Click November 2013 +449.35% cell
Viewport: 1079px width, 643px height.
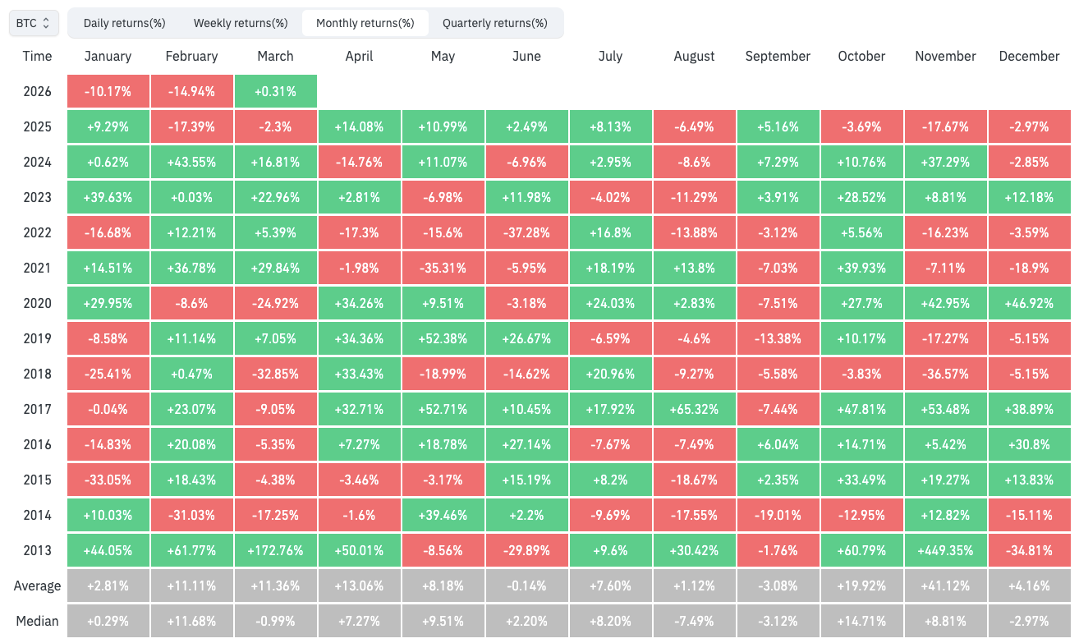[945, 550]
